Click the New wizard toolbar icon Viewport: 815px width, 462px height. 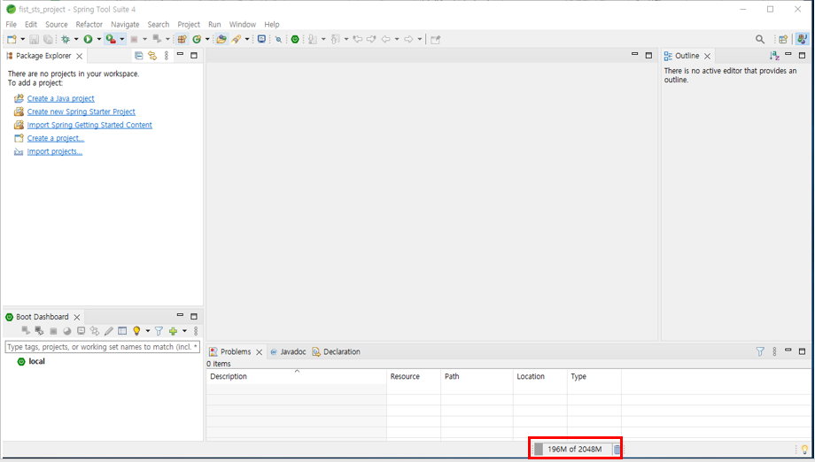(12, 39)
